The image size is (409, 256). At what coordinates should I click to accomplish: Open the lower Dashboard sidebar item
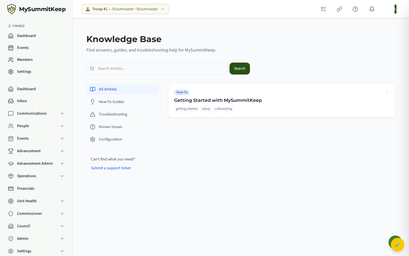pos(36,89)
